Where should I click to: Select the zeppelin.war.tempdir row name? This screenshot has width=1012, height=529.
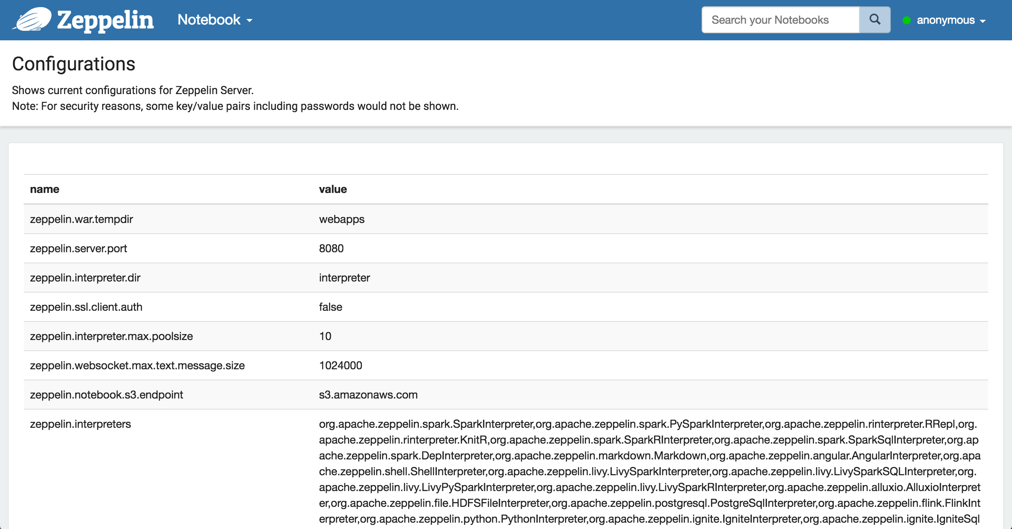click(82, 219)
